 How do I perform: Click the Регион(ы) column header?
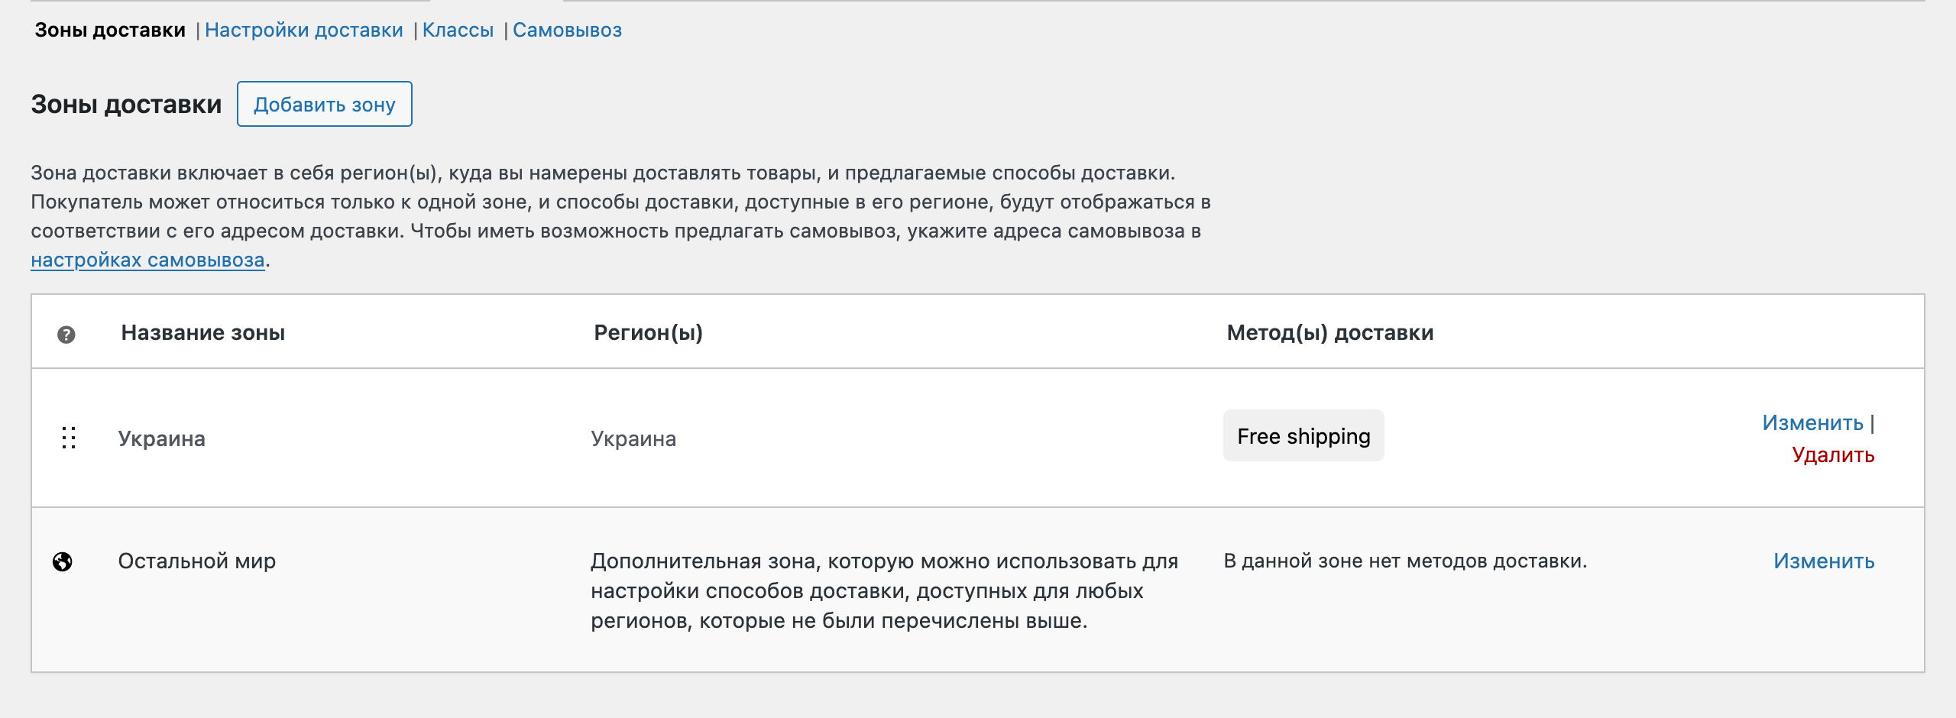click(x=649, y=333)
